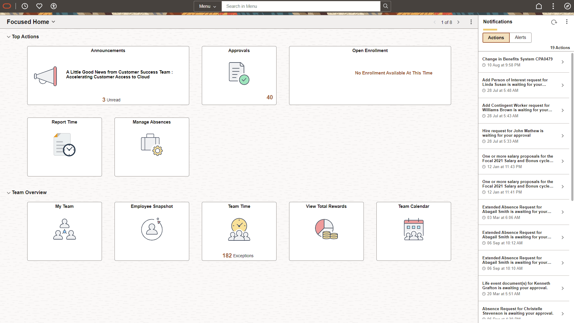Open the NavBar compass icon

tap(568, 6)
